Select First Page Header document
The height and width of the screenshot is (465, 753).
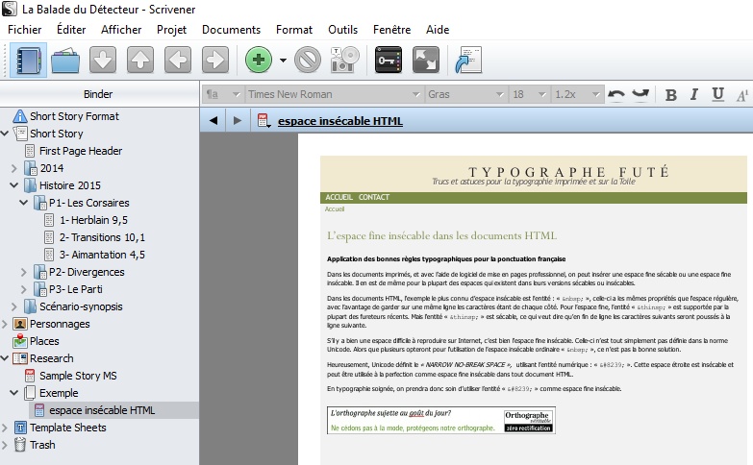(x=81, y=151)
